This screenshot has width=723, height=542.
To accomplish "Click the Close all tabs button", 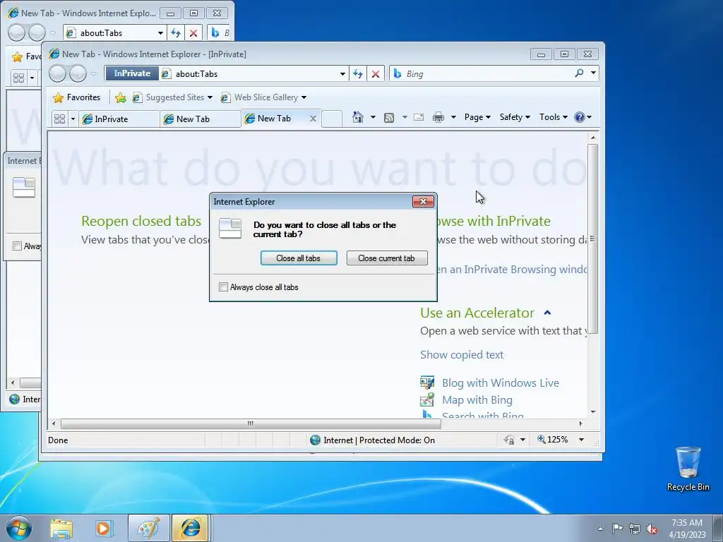I will [x=299, y=258].
